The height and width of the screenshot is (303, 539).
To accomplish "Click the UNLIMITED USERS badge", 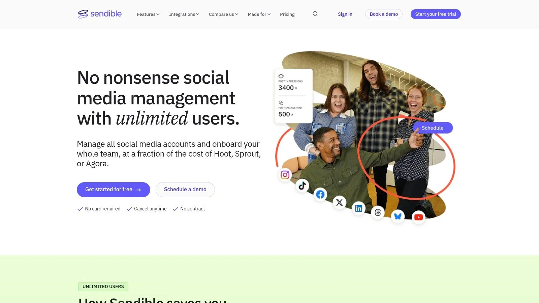I will (103, 287).
